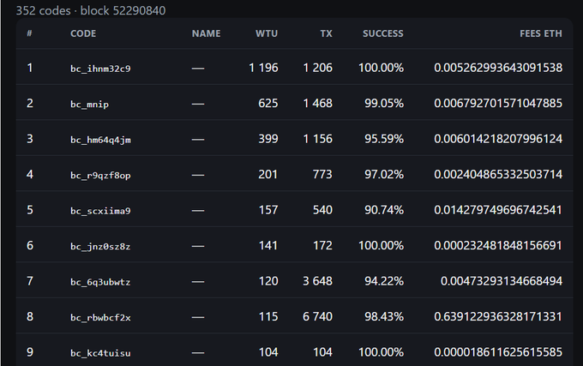The width and height of the screenshot is (583, 366).
Task: Click the name dash in bc_mnip row
Action: [198, 104]
